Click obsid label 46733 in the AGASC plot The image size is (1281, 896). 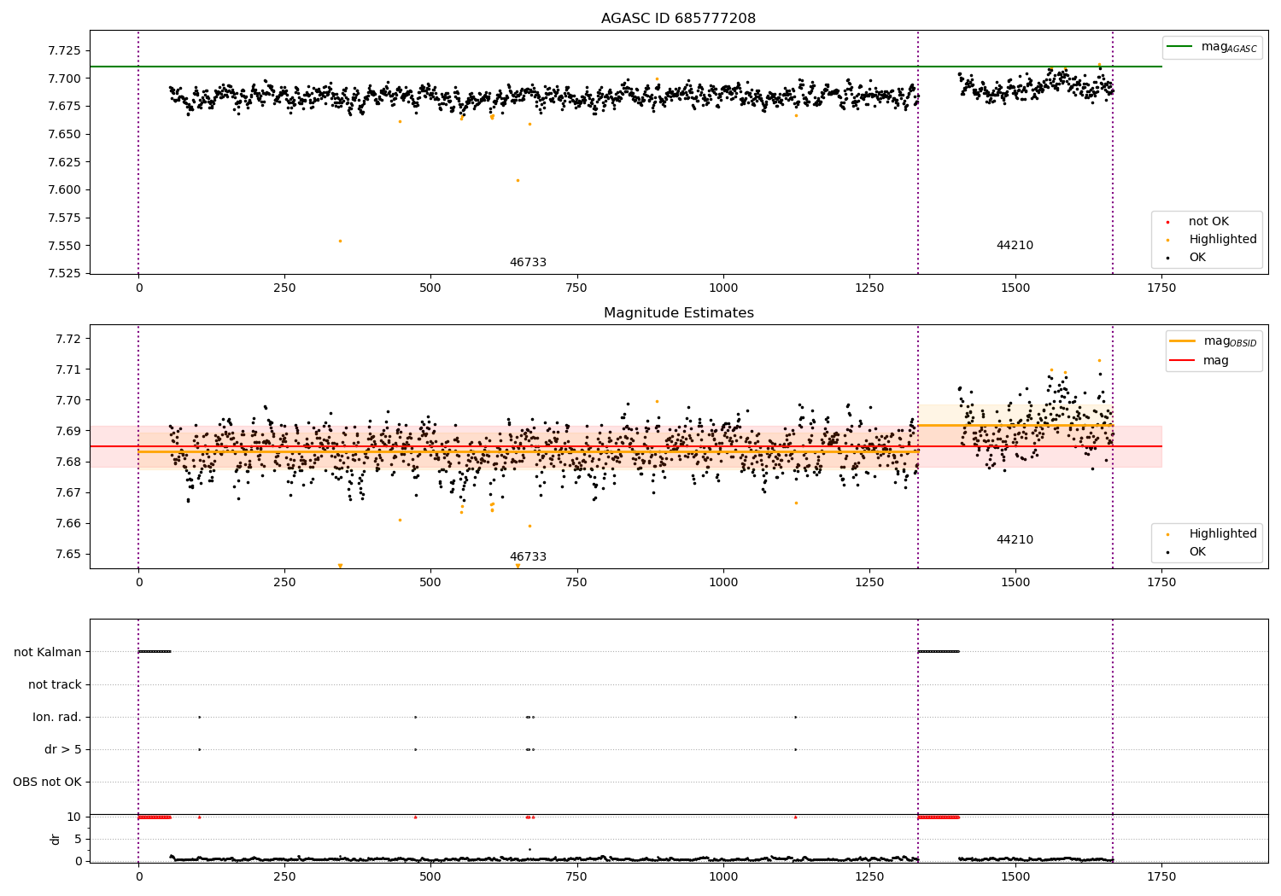pos(528,263)
